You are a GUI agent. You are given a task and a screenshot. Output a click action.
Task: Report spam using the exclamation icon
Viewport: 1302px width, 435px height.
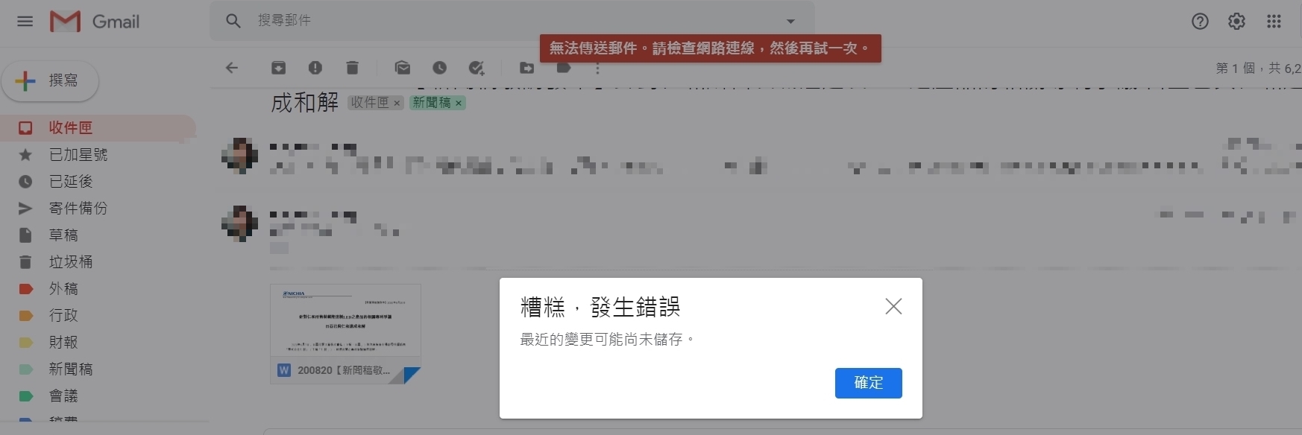[315, 68]
